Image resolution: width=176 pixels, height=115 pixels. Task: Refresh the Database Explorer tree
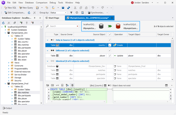tap(3, 23)
